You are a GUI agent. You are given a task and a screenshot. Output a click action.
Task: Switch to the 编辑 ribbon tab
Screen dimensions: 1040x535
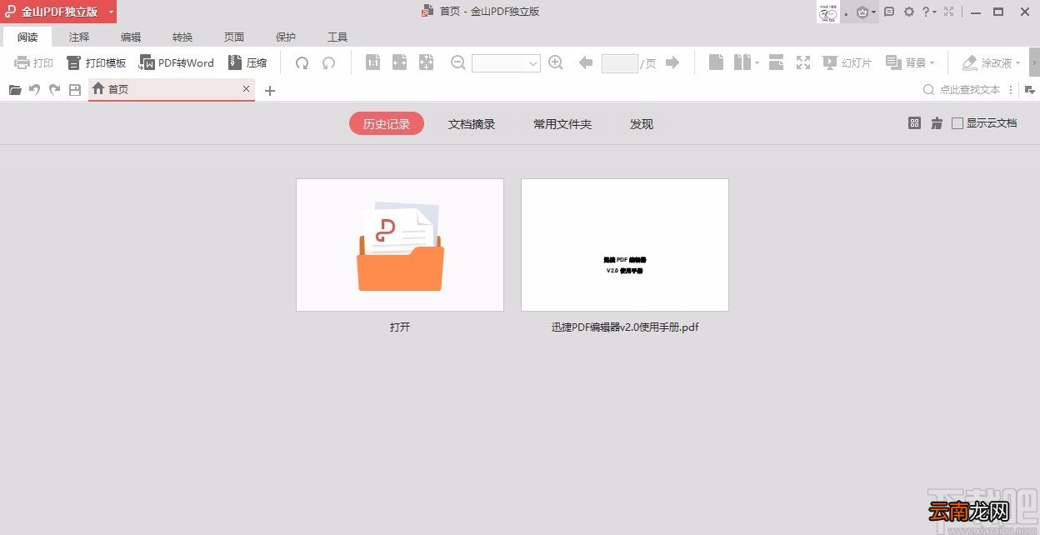tap(131, 37)
